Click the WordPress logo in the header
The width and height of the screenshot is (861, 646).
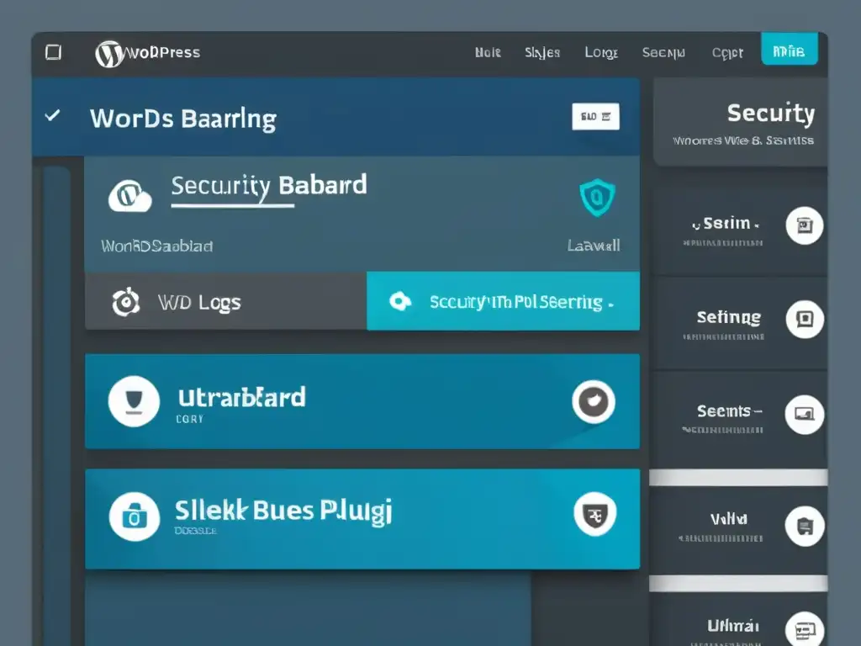click(108, 53)
